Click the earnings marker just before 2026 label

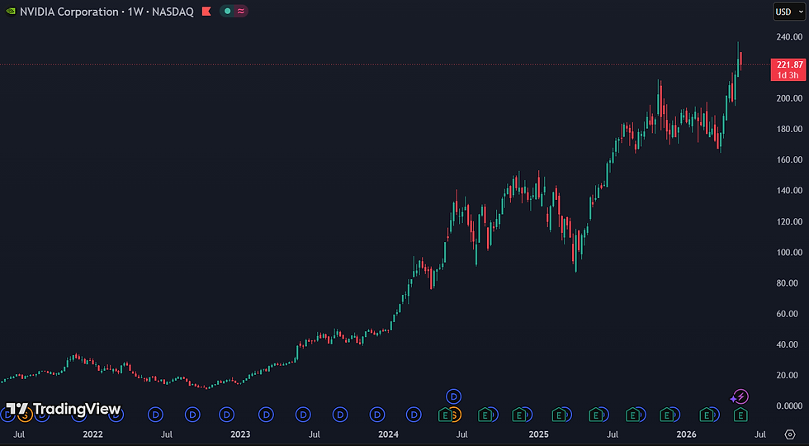[x=667, y=414]
